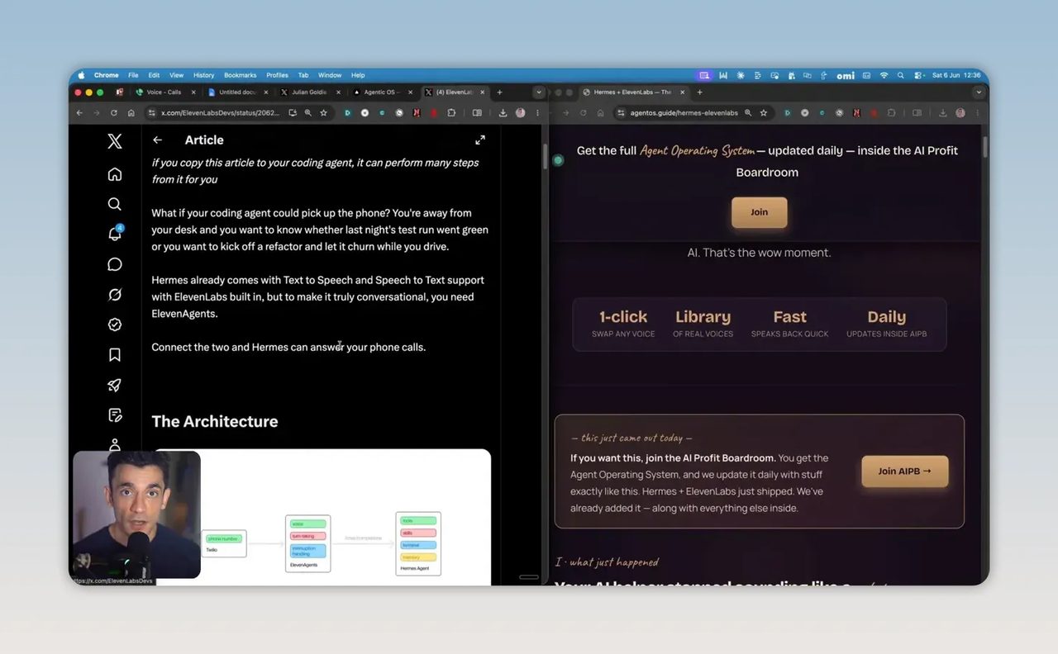Open the Notifications bell icon
This screenshot has width=1058, height=654.
[115, 234]
